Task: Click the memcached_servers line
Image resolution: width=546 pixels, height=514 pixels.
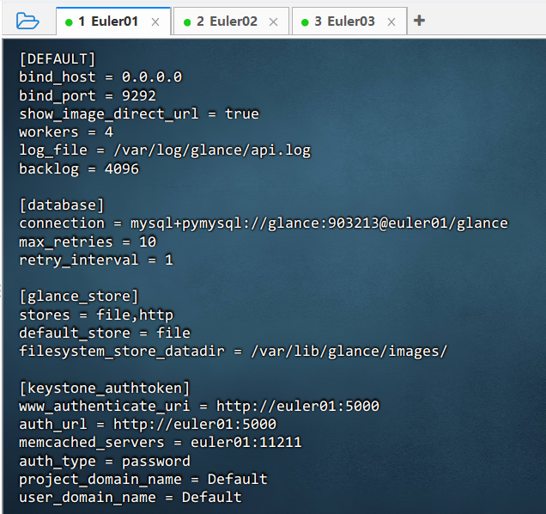Action: tap(161, 443)
